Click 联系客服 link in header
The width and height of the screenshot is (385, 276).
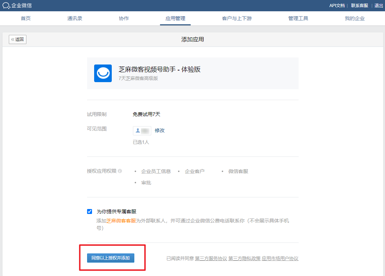point(360,5)
